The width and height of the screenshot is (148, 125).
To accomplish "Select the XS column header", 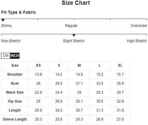I will pyautogui.click(x=38, y=65).
